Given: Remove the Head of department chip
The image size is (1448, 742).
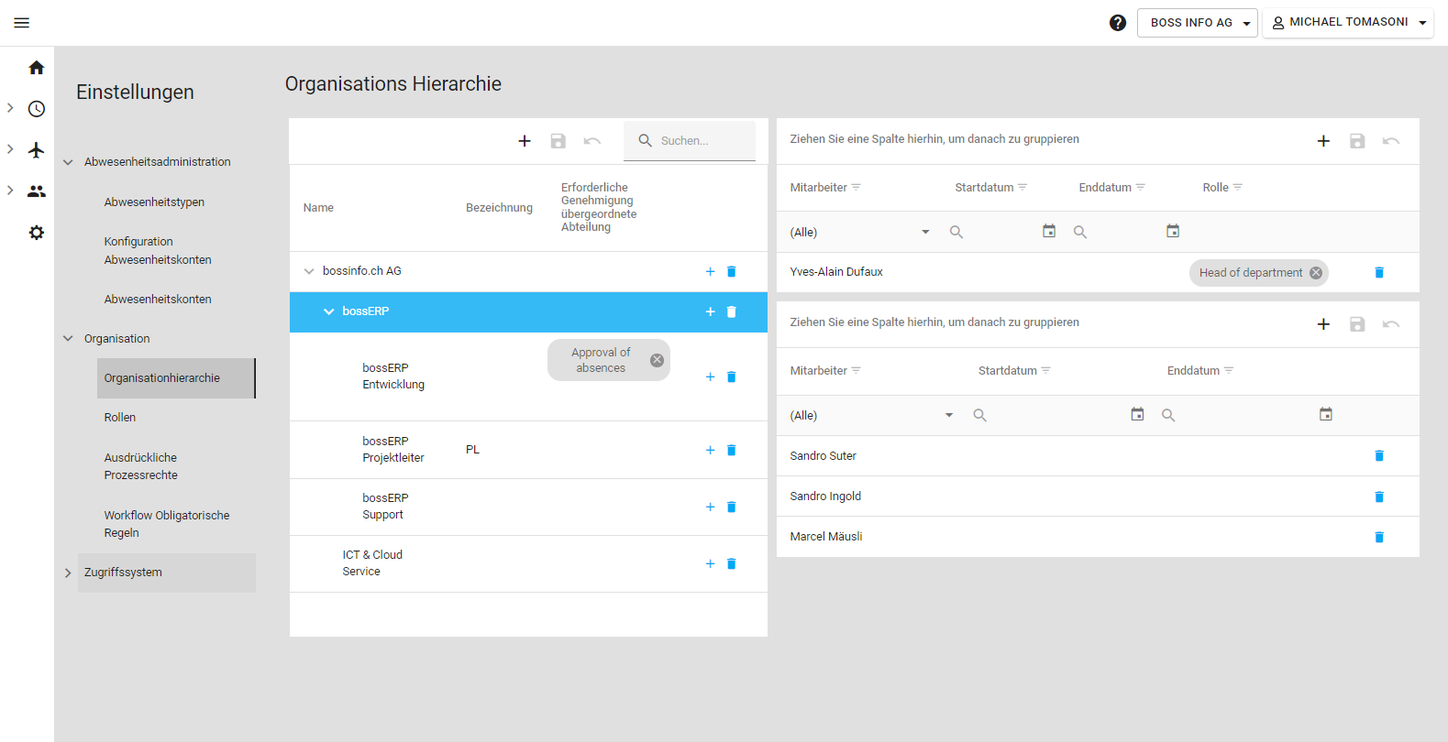Looking at the screenshot, I should [1316, 273].
